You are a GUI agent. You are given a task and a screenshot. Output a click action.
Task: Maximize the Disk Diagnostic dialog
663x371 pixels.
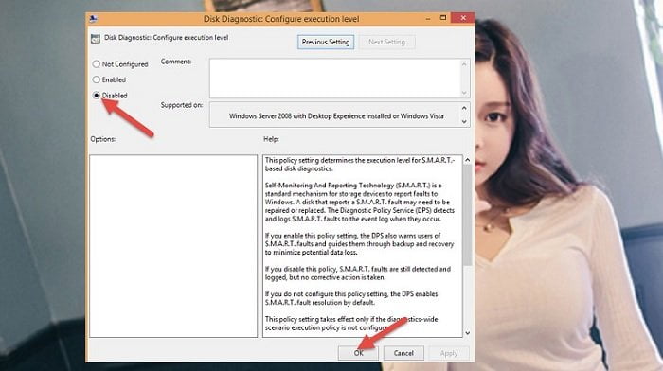[x=443, y=18]
